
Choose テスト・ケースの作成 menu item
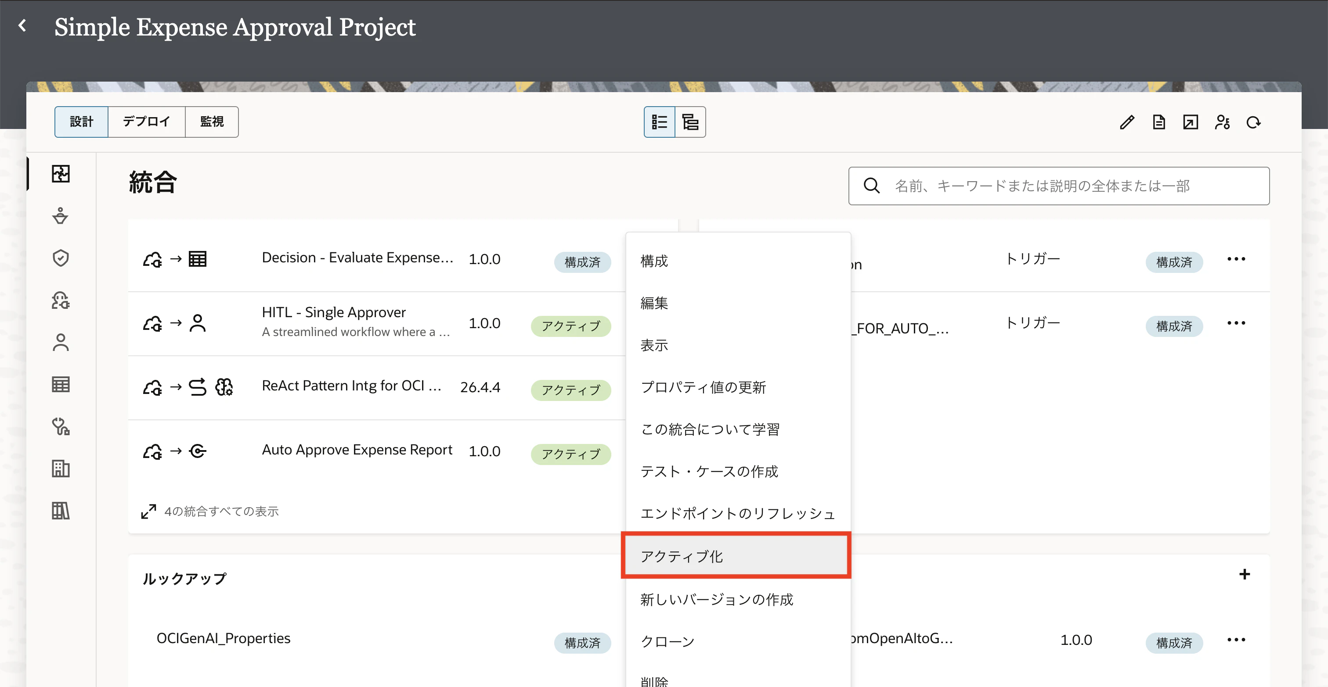coord(738,471)
